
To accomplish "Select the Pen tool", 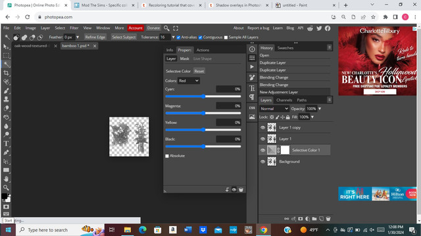I will click(6, 153).
